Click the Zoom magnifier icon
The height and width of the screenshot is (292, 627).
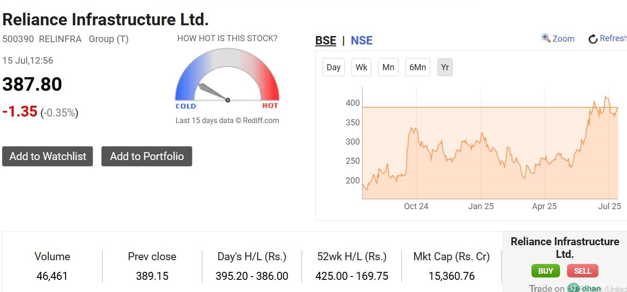[x=546, y=38]
